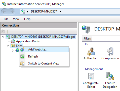This screenshot has height=91, width=120.
Task: Click the server icon in the address bar
Action: pos(23,11)
